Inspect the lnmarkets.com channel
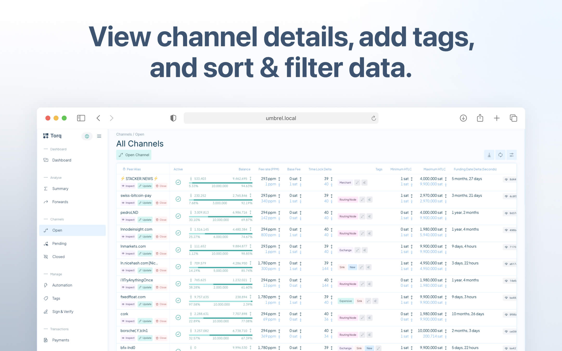Image resolution: width=562 pixels, height=351 pixels. pos(128,253)
